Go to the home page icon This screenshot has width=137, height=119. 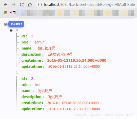click(30, 5)
